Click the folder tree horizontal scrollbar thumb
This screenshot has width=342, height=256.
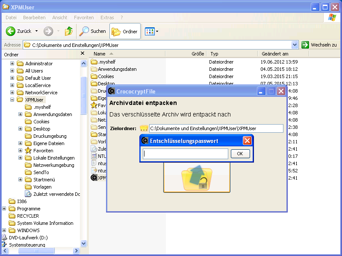point(36,251)
